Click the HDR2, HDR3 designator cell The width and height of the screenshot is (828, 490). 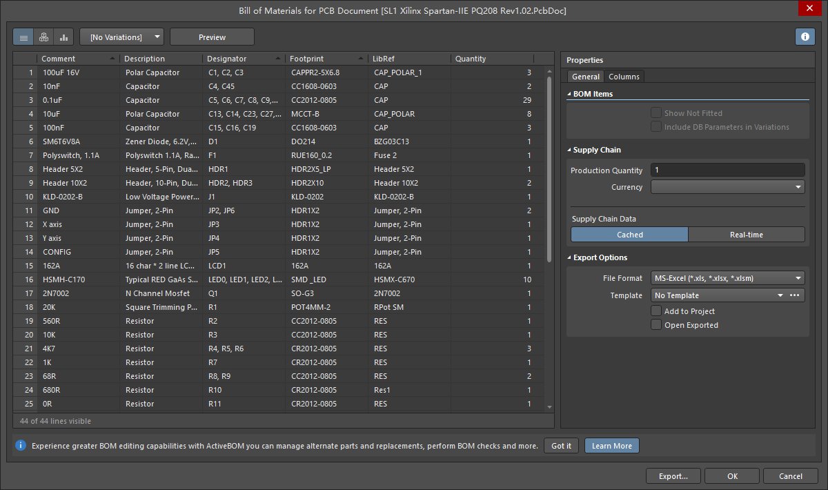[x=244, y=183]
